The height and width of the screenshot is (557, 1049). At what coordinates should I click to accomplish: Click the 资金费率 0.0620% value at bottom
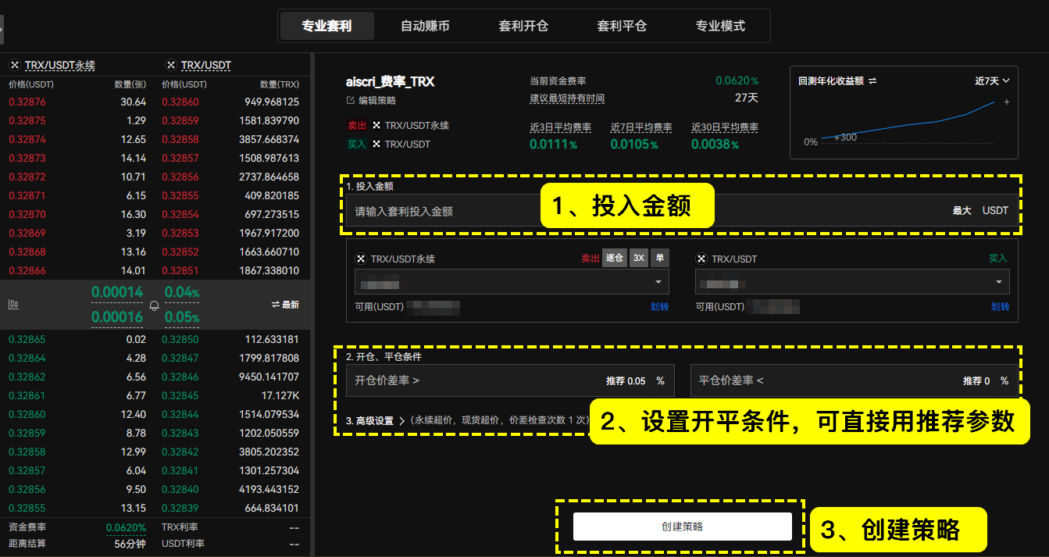click(127, 528)
